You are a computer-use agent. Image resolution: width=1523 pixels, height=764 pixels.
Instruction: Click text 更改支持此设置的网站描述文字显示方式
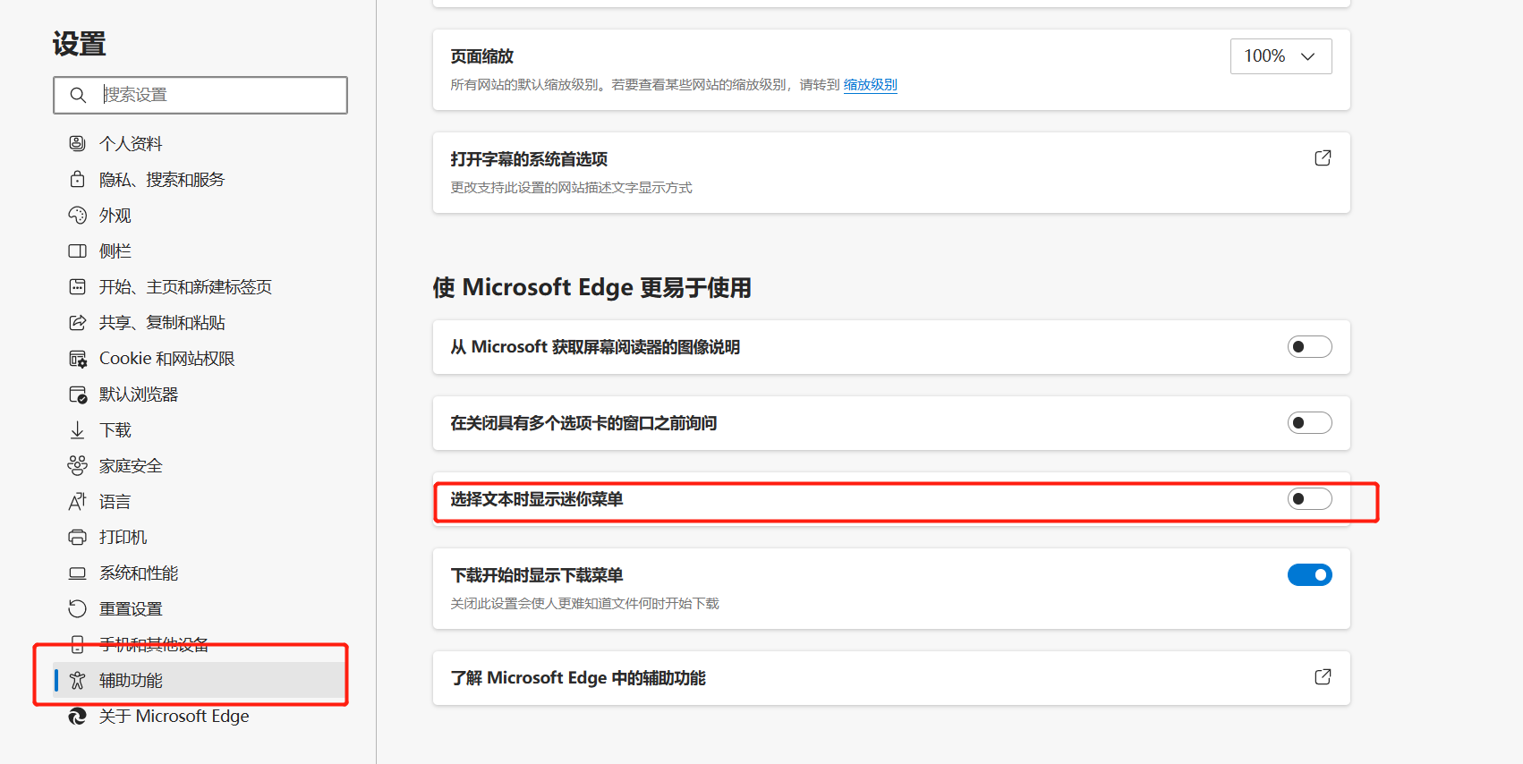point(572,188)
